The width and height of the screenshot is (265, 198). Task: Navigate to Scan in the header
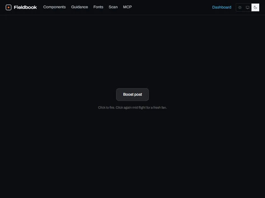click(x=113, y=7)
